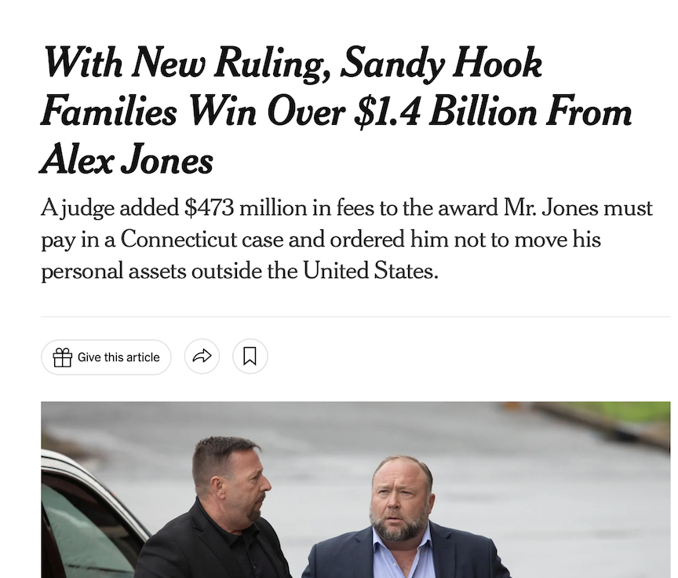Click "Mr. Jones" in the summary text
The height and width of the screenshot is (578, 678).
[550, 208]
